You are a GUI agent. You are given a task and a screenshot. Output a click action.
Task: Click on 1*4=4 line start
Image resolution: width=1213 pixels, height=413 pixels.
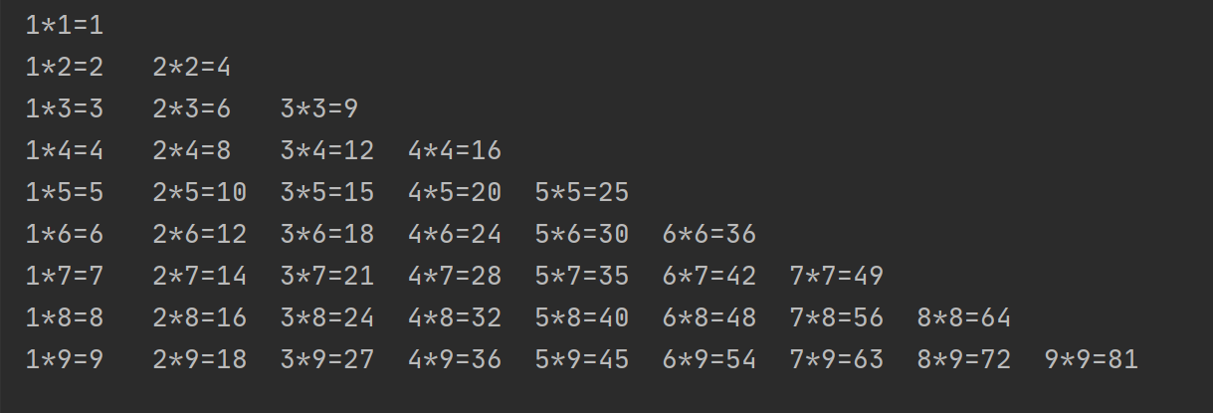pyautogui.click(x=65, y=151)
